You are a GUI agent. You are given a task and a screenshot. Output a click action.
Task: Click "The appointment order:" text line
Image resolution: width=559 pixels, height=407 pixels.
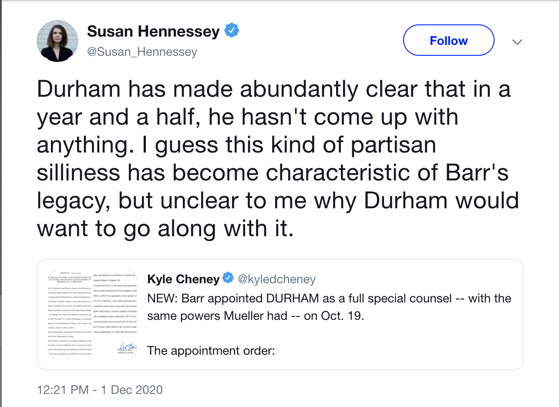(x=211, y=350)
